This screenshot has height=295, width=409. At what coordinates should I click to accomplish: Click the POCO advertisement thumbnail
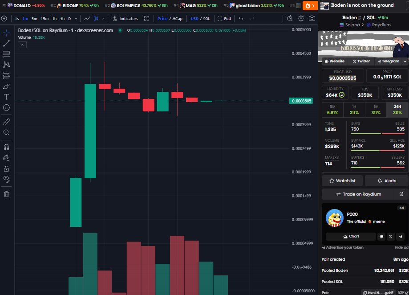click(x=335, y=217)
